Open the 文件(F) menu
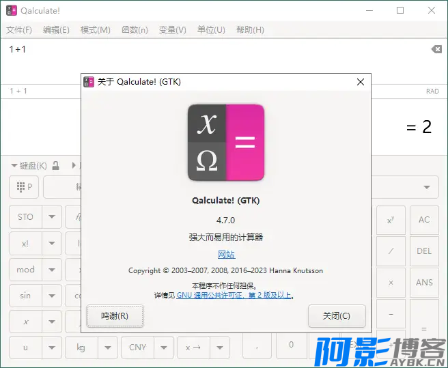Image resolution: width=448 pixels, height=368 pixels. point(19,30)
